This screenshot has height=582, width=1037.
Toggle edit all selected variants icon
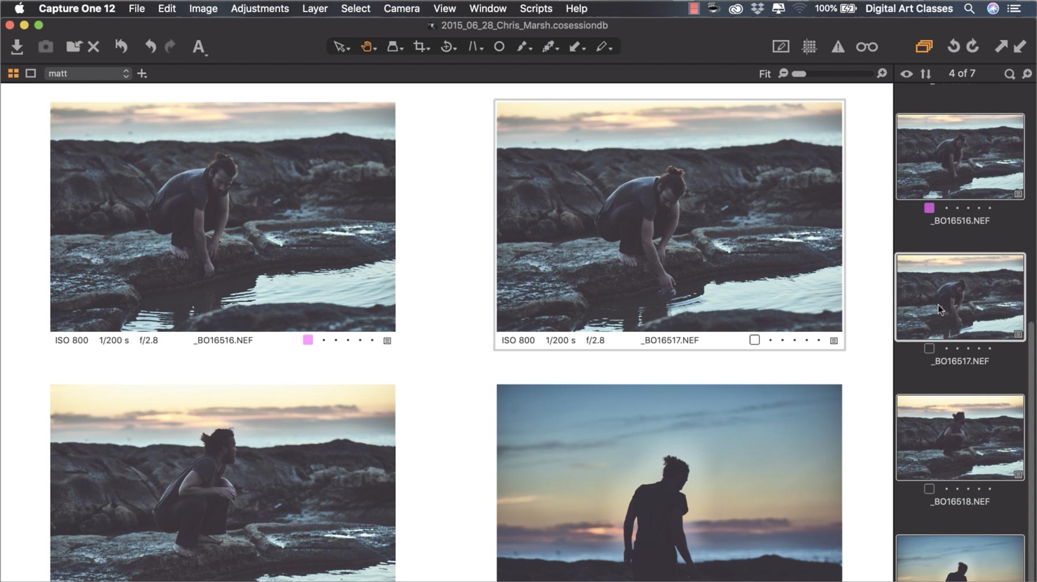click(924, 47)
